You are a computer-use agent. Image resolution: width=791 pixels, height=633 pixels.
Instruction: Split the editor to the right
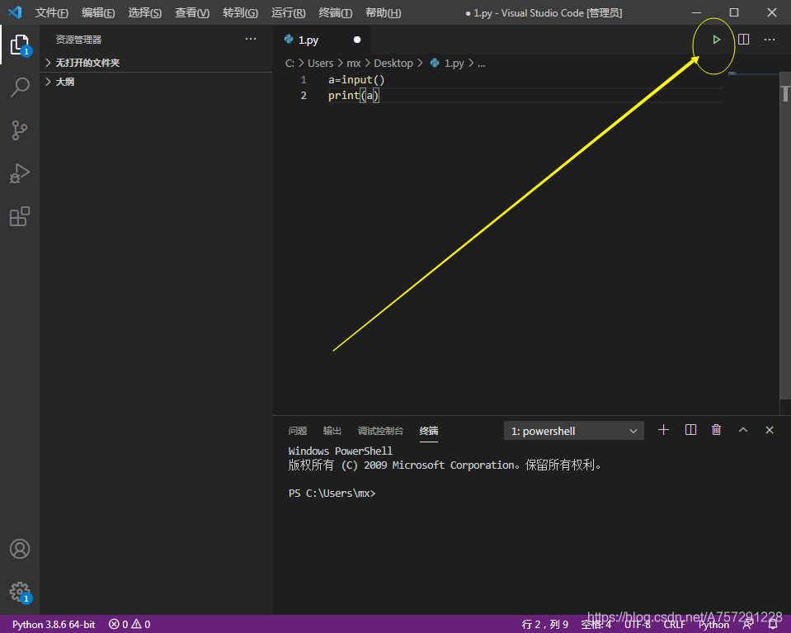[744, 40]
